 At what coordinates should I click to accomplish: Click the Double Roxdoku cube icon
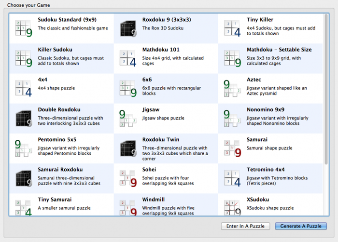(x=23, y=118)
